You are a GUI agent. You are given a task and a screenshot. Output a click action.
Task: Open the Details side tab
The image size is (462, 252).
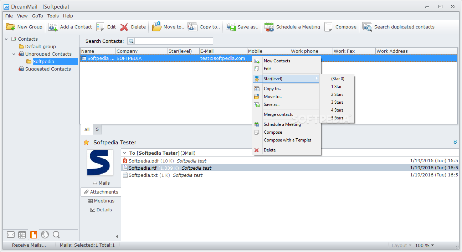click(101, 210)
